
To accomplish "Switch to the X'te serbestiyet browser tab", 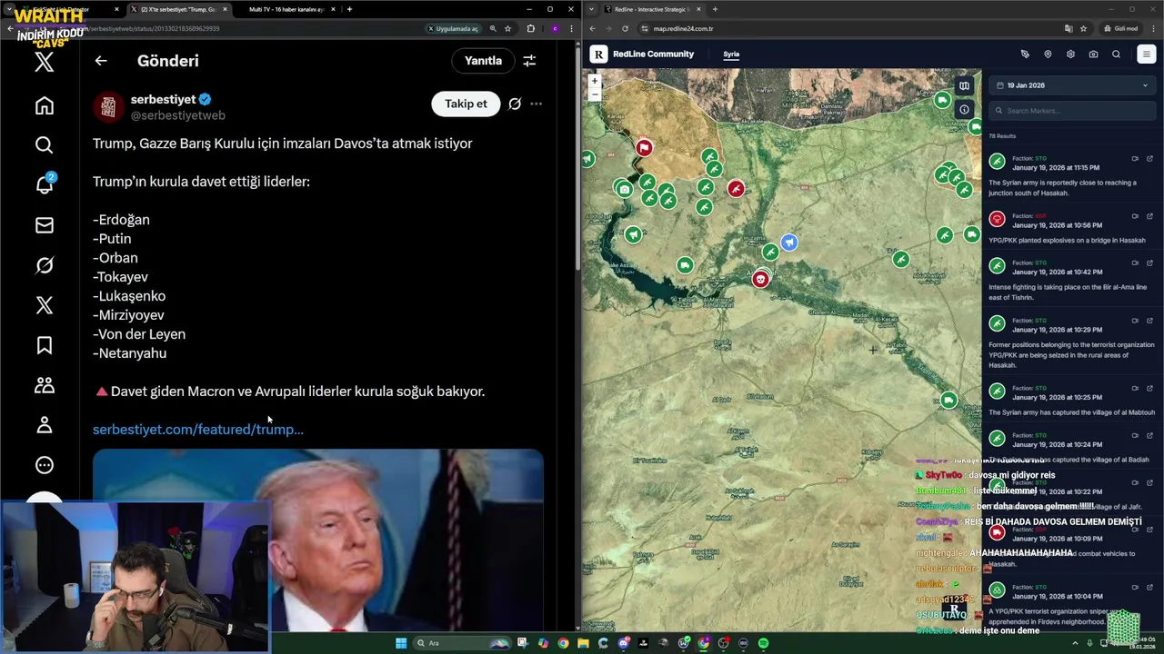I will point(177,9).
